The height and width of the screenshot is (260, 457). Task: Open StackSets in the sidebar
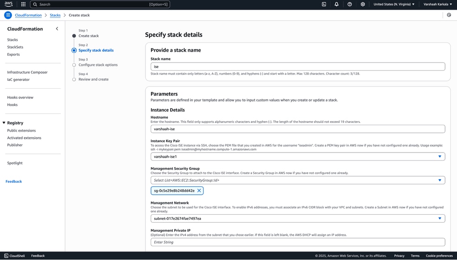click(15, 47)
